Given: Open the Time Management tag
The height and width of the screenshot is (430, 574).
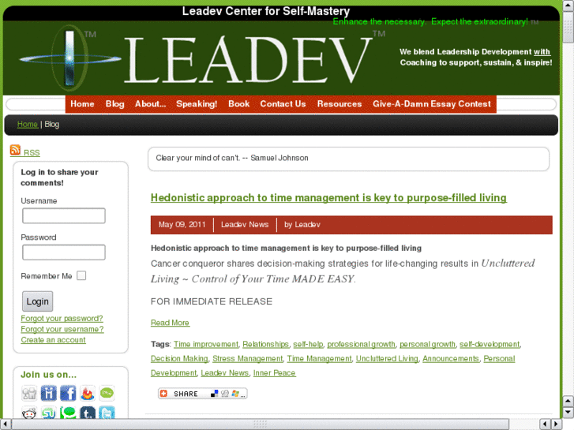Looking at the screenshot, I should [x=319, y=358].
